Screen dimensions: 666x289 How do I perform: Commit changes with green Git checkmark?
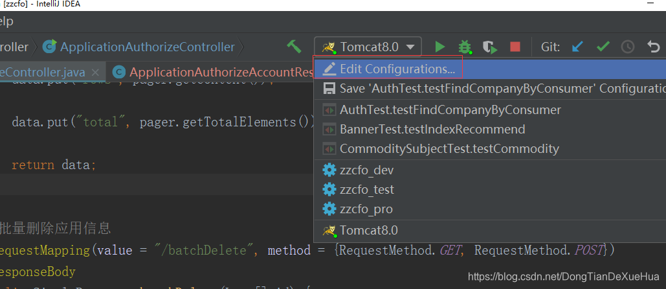coord(603,46)
